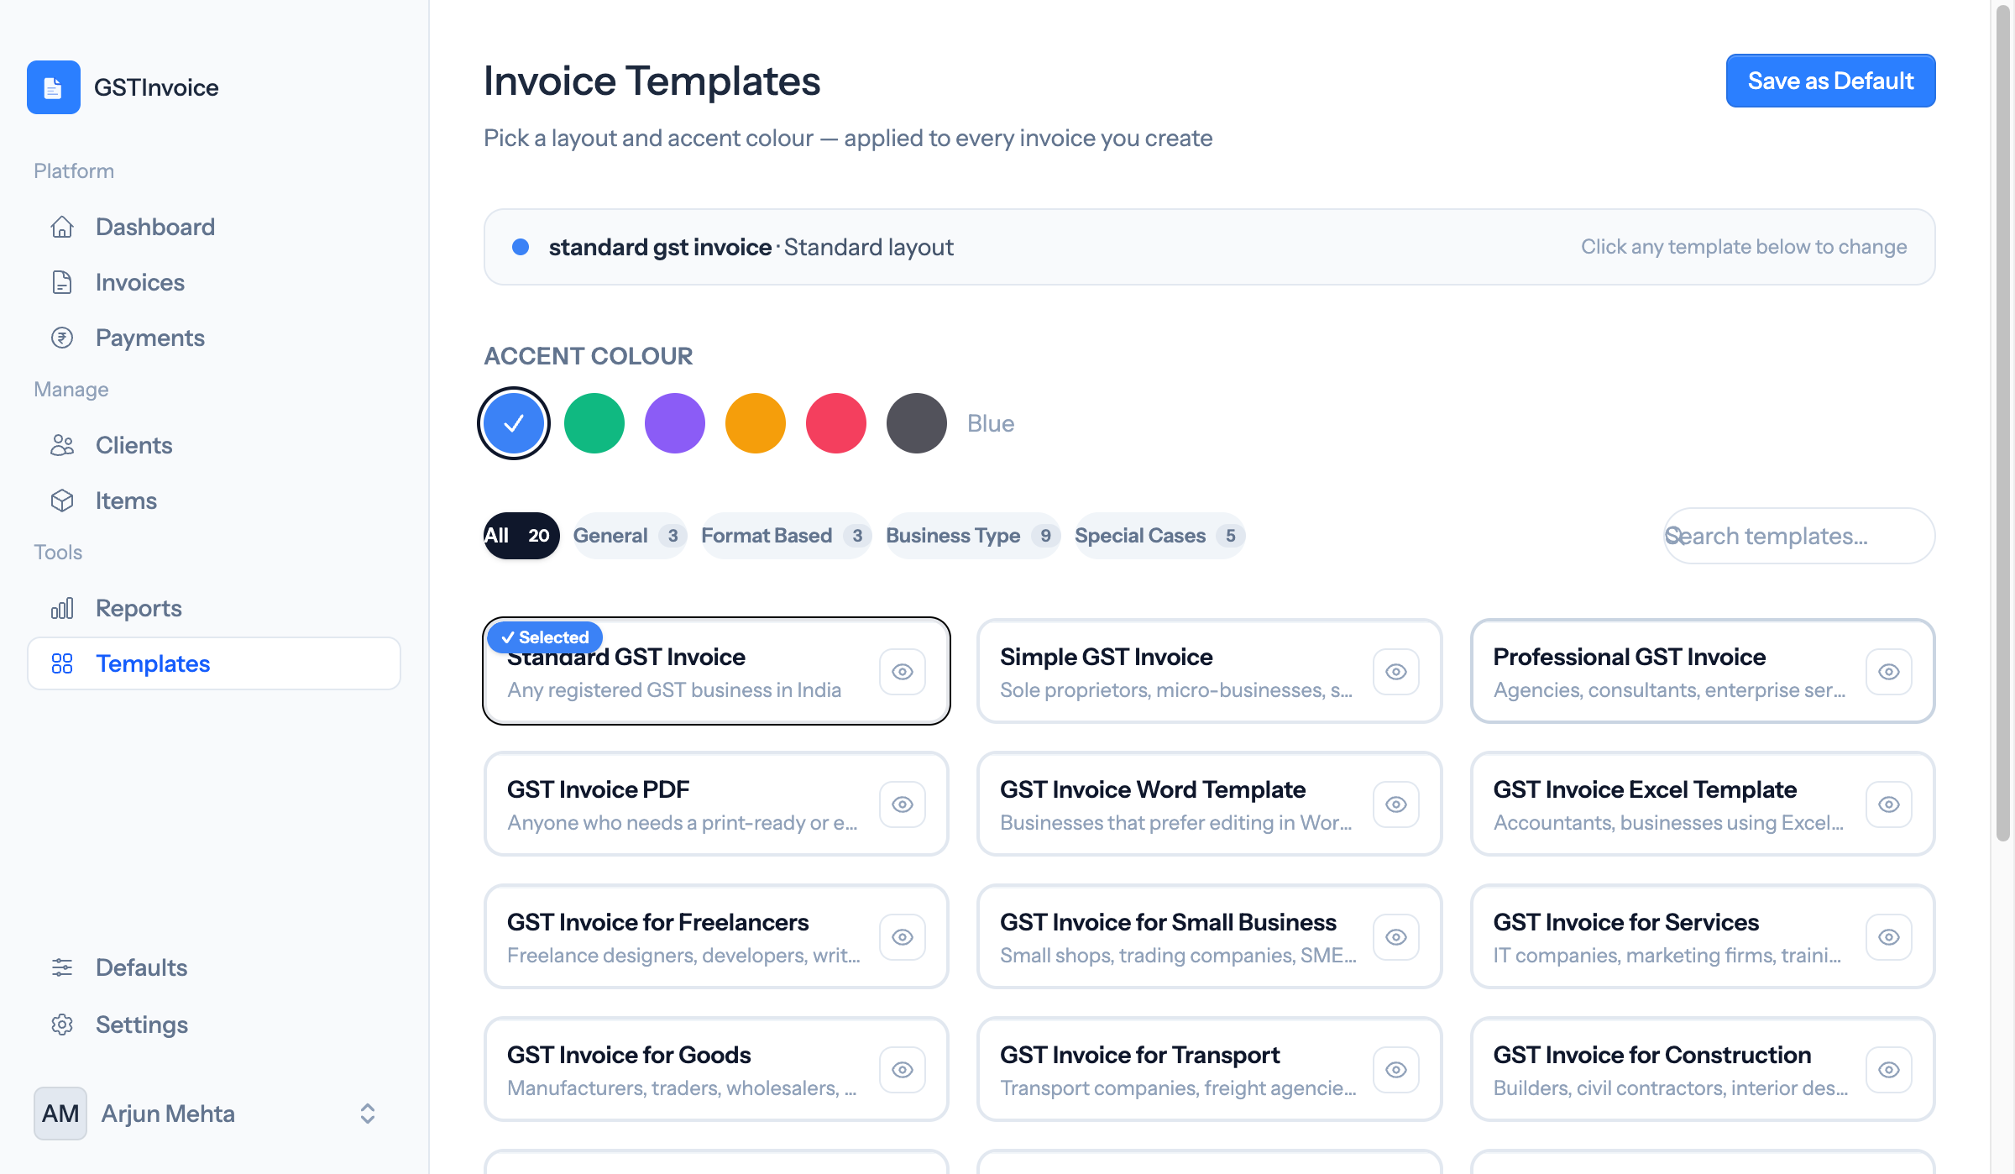Open Settings in the sidebar
Image resolution: width=2015 pixels, height=1174 pixels.
point(214,1025)
